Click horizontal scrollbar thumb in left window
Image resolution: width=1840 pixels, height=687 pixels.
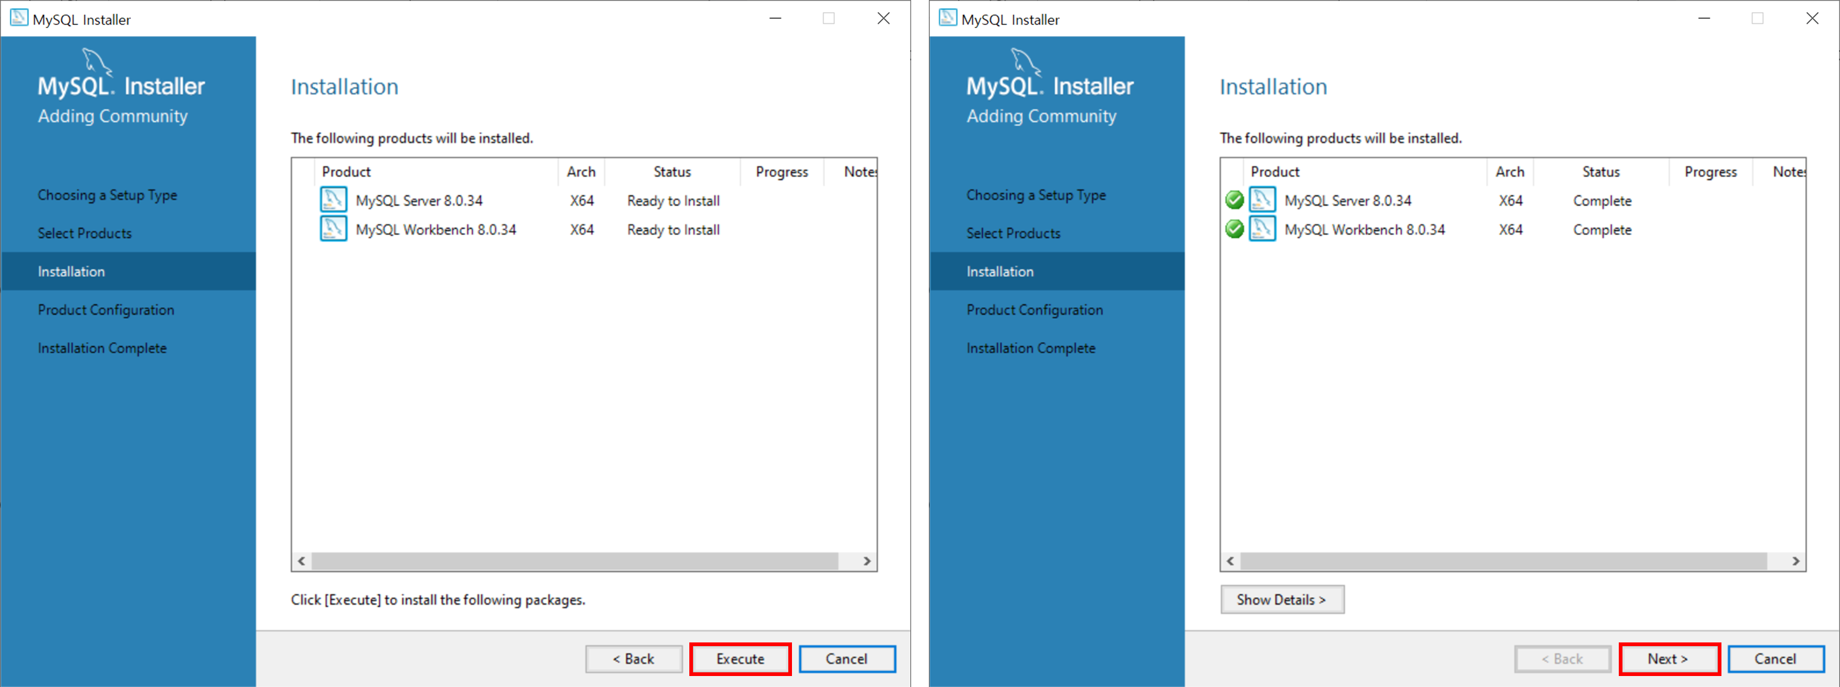575,561
